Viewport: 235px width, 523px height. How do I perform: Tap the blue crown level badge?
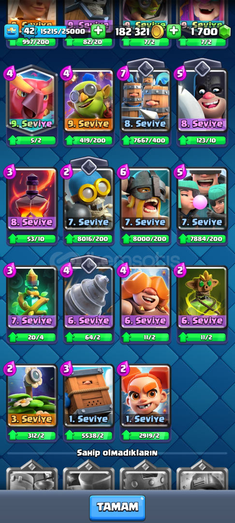tap(11, 31)
